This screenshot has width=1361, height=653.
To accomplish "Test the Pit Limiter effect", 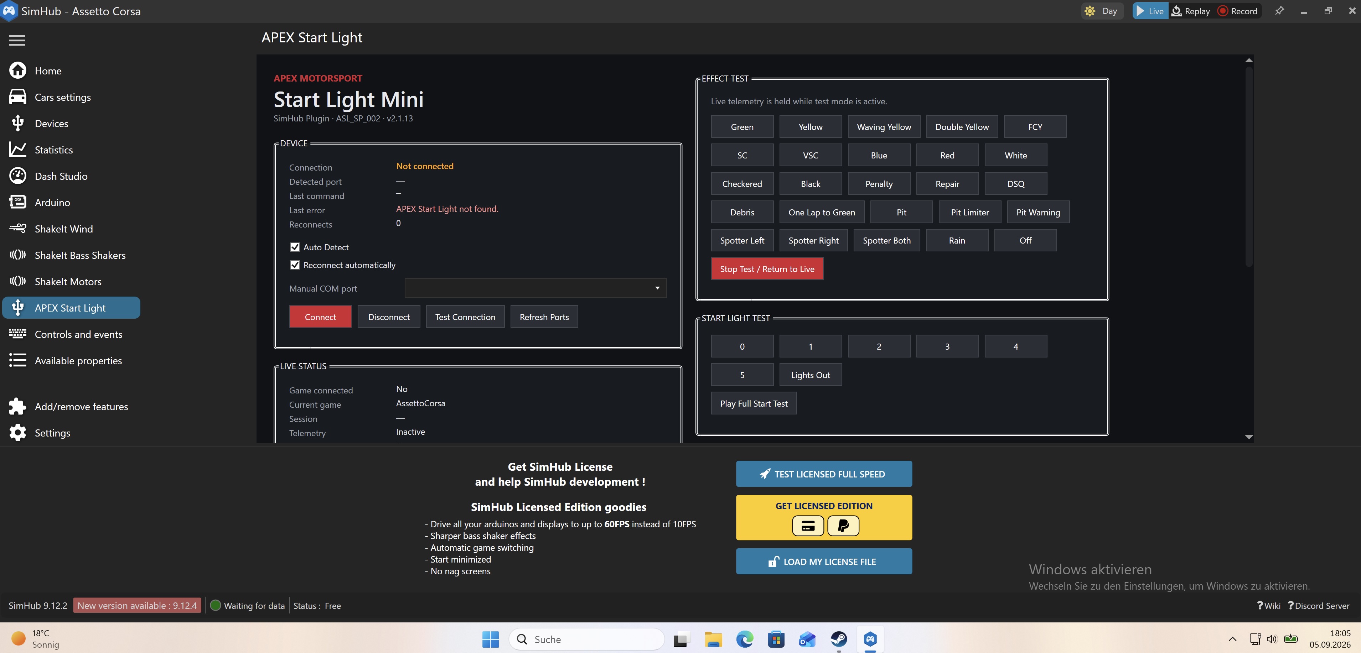I will click(x=969, y=212).
